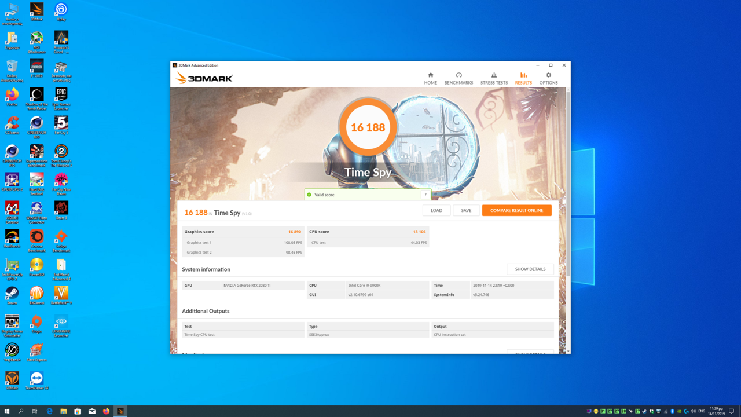The width and height of the screenshot is (741, 417).
Task: Select the CRYENGINE Launcher icon
Action: coord(61,326)
